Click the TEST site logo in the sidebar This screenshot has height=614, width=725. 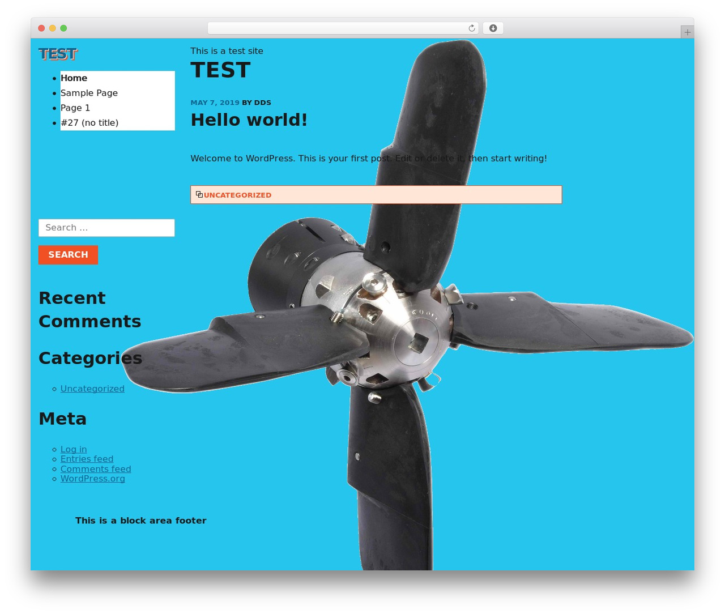(58, 54)
